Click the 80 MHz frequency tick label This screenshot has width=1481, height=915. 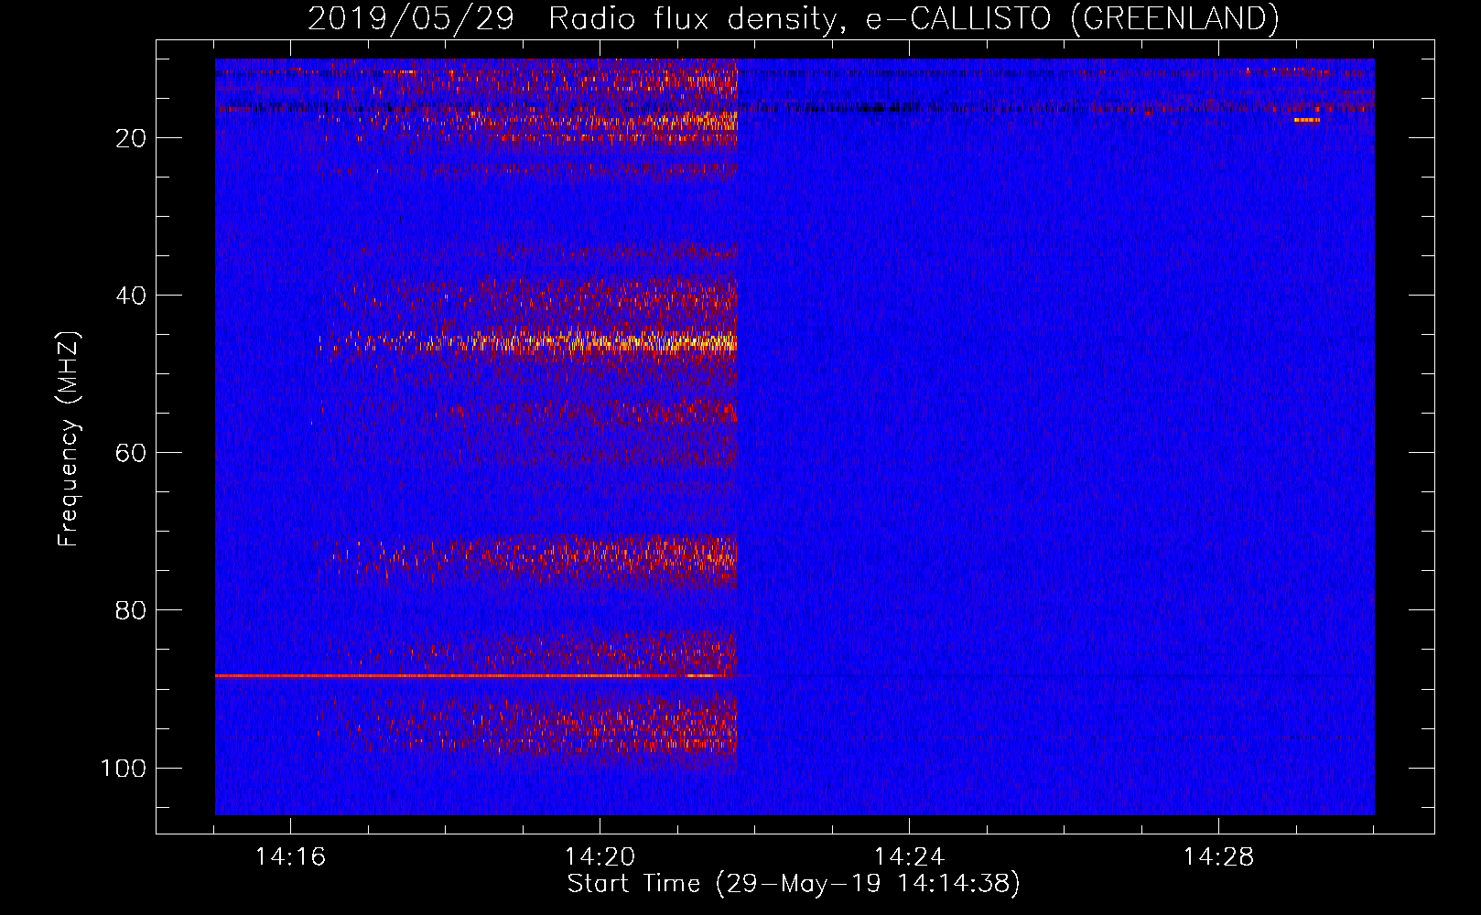[132, 610]
